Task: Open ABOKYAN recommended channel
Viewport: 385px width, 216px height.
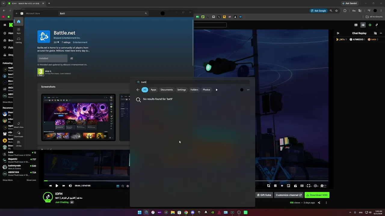Action: pyautogui.click(x=19, y=174)
